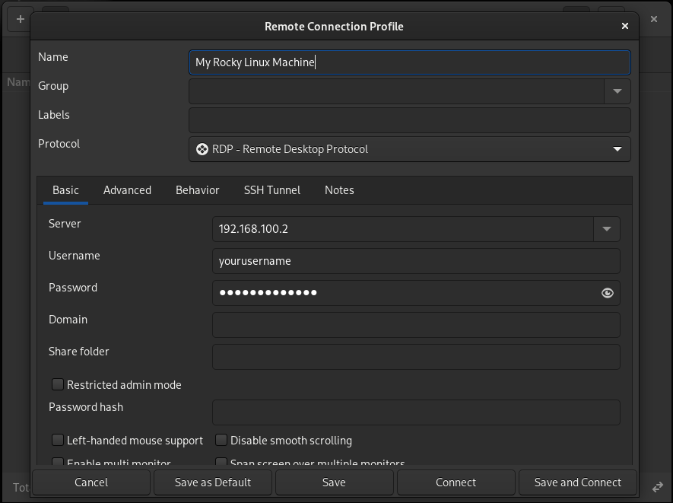
Task: Enable multi monitor support
Action: [x=58, y=463]
